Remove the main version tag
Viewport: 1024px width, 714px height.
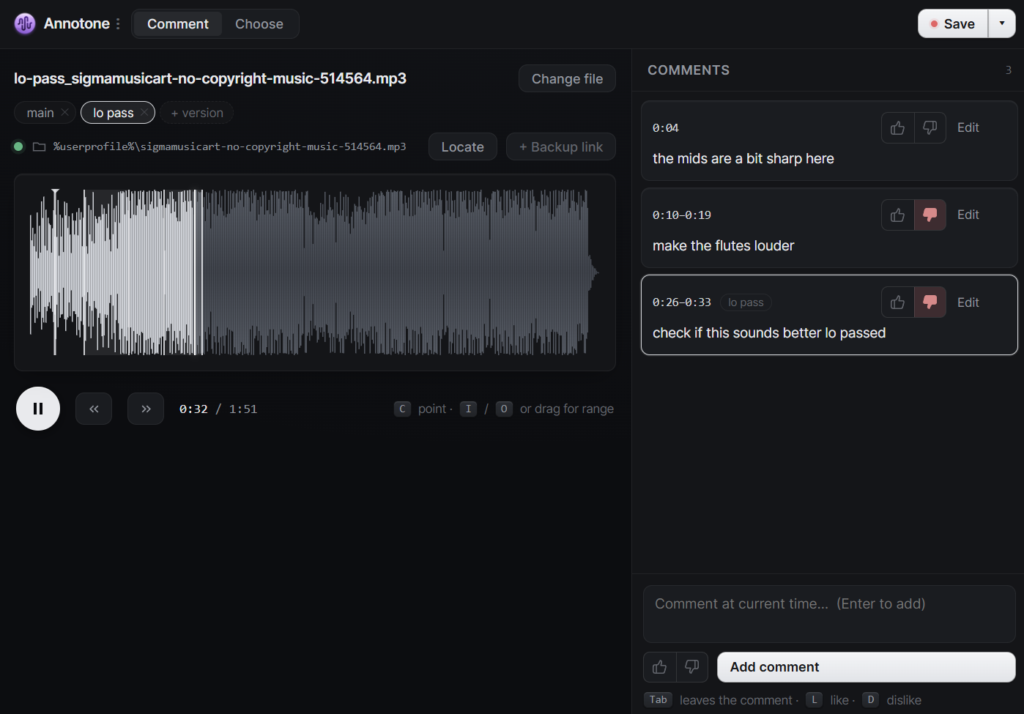(65, 112)
